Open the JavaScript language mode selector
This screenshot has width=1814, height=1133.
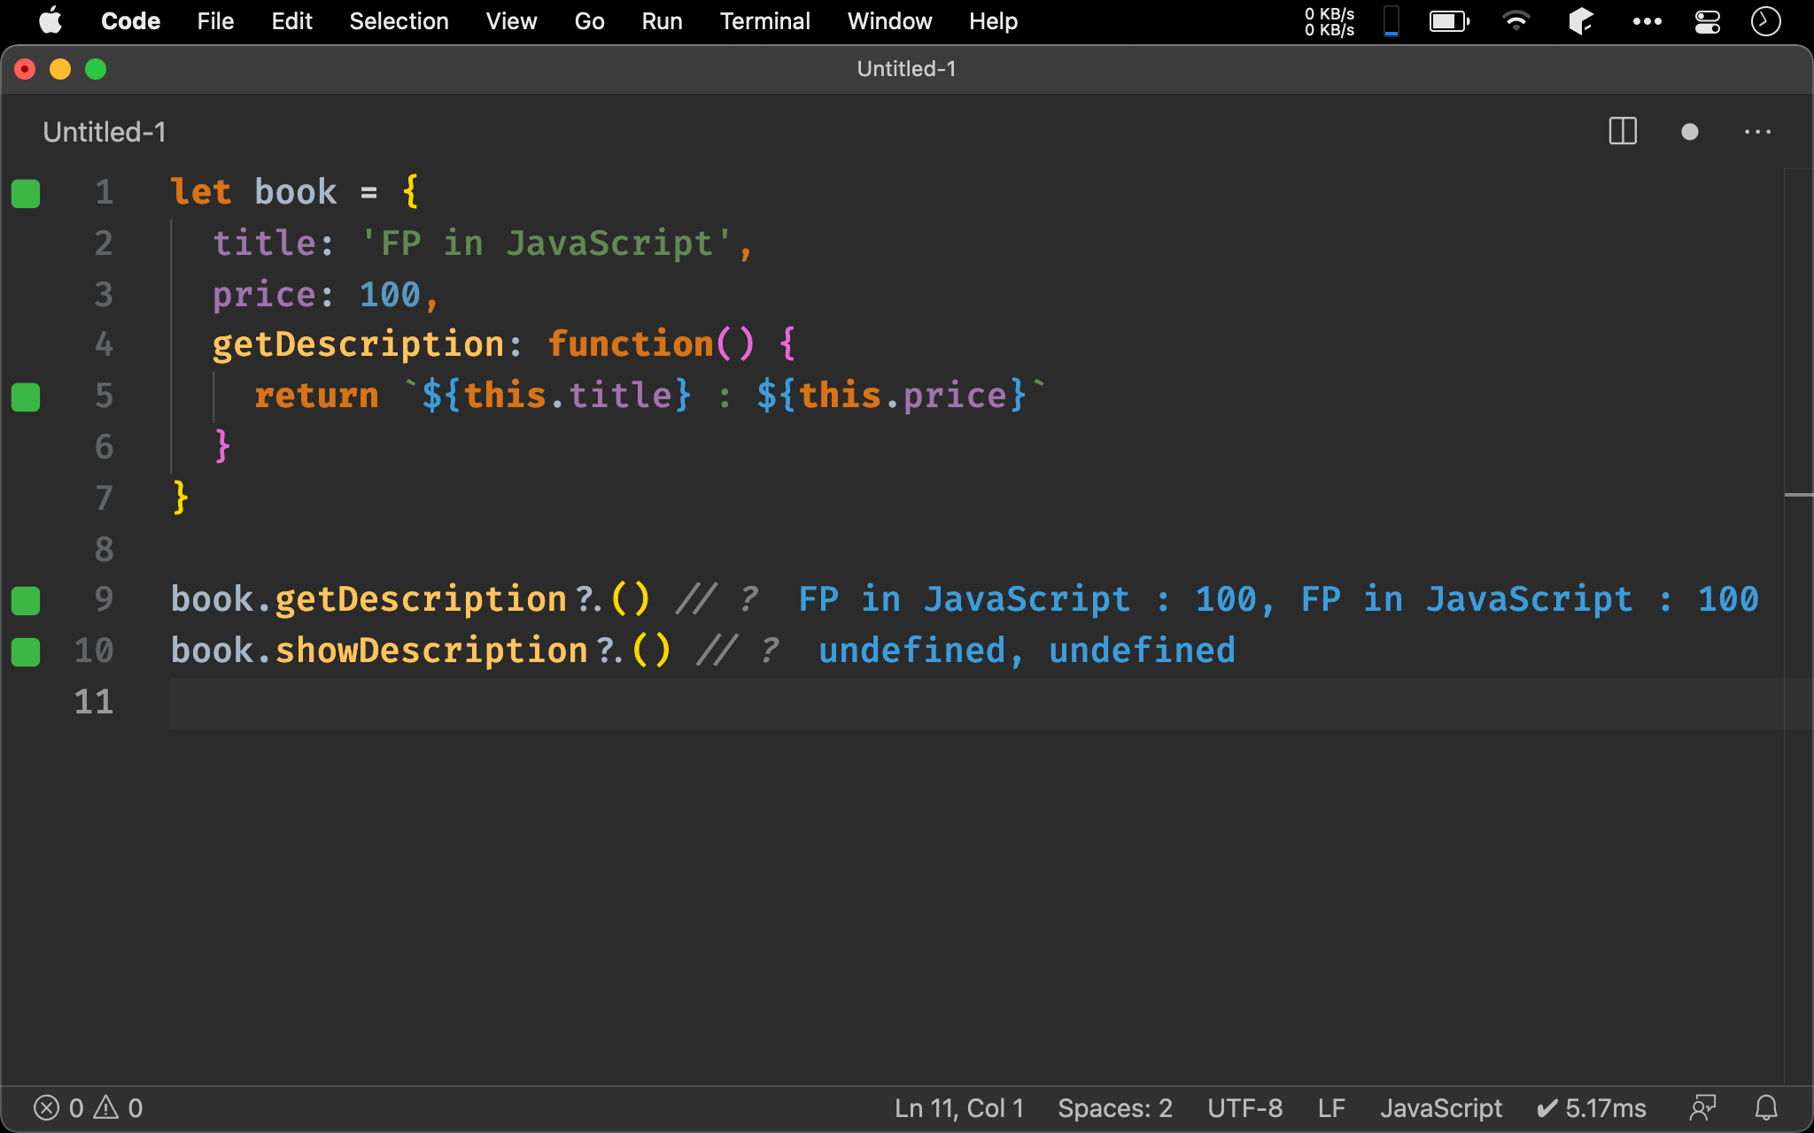point(1440,1107)
